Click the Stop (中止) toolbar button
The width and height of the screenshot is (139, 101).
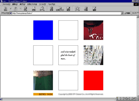point(25,9)
